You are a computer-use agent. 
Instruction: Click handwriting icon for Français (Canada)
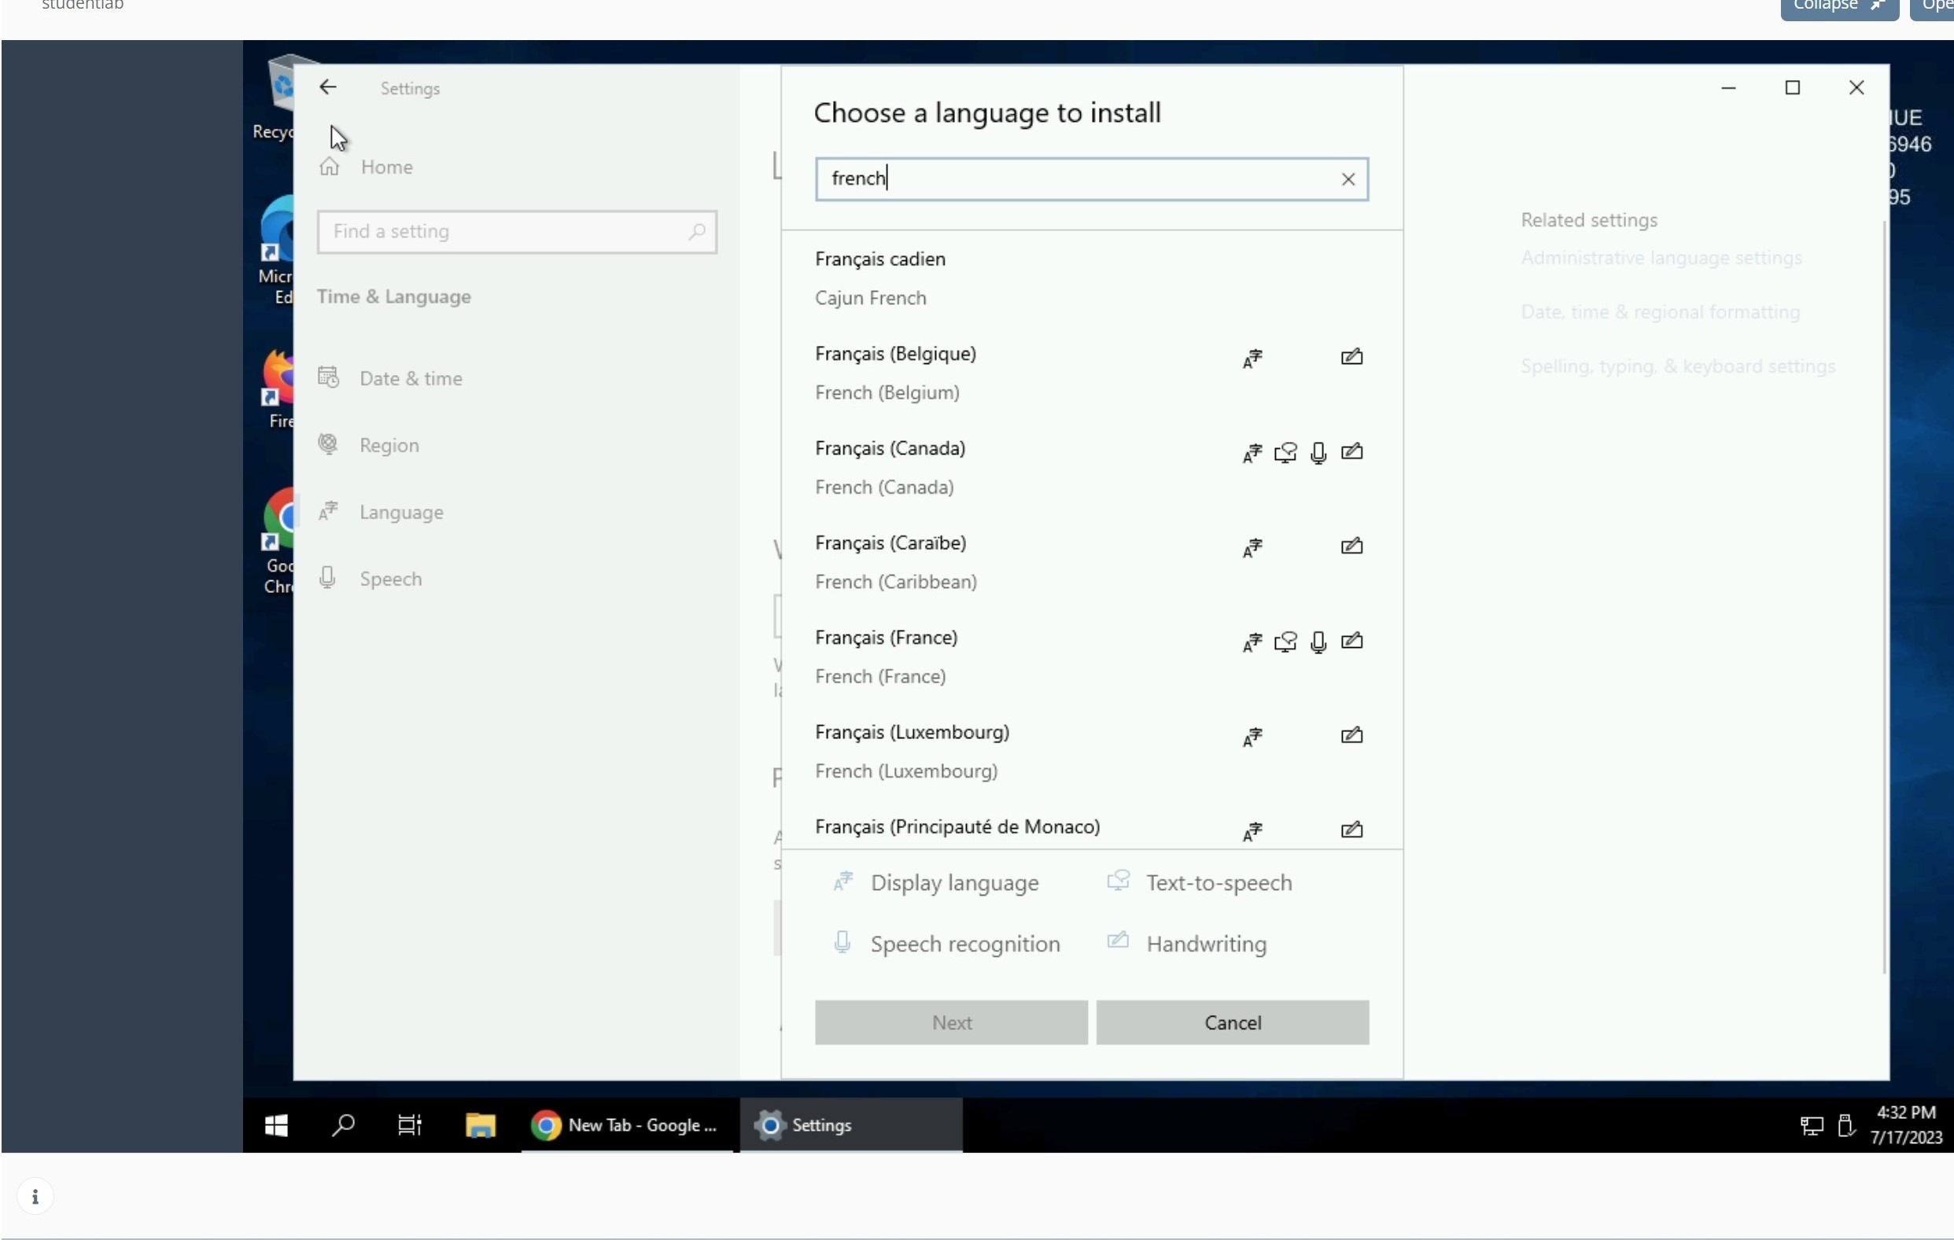(x=1351, y=451)
